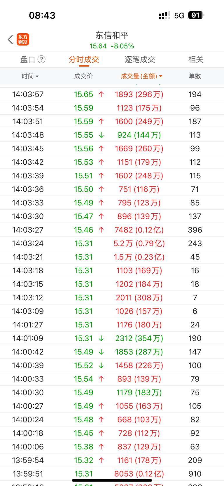Tap the green down arrow at 14:01:09

pyautogui.click(x=101, y=338)
